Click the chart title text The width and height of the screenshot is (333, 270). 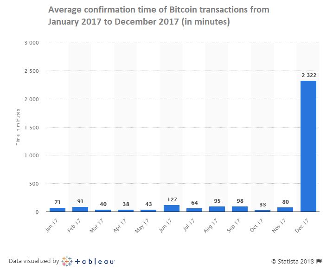coord(159,15)
